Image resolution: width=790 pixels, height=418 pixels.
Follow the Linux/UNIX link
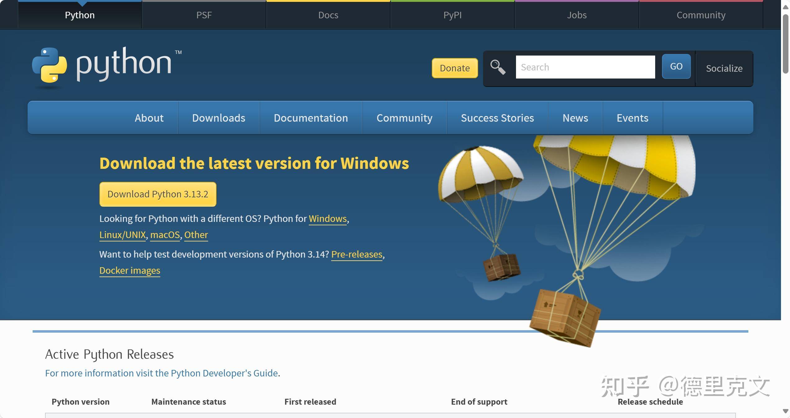pyautogui.click(x=122, y=235)
